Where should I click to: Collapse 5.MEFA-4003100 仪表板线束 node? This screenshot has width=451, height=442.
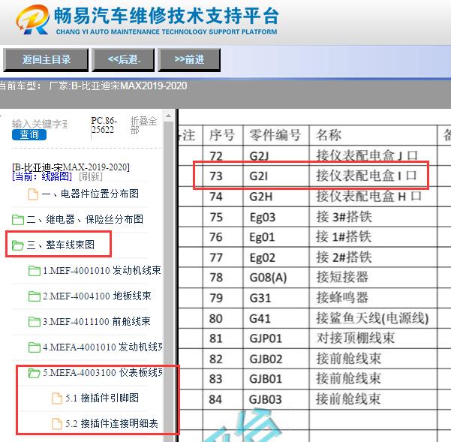[103, 372]
